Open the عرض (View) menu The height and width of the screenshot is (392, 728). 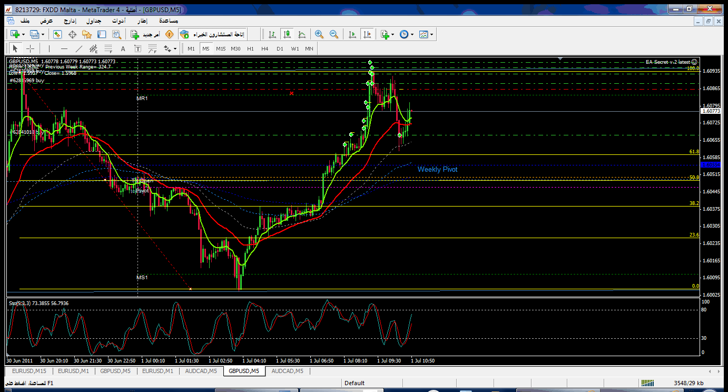tap(47, 21)
